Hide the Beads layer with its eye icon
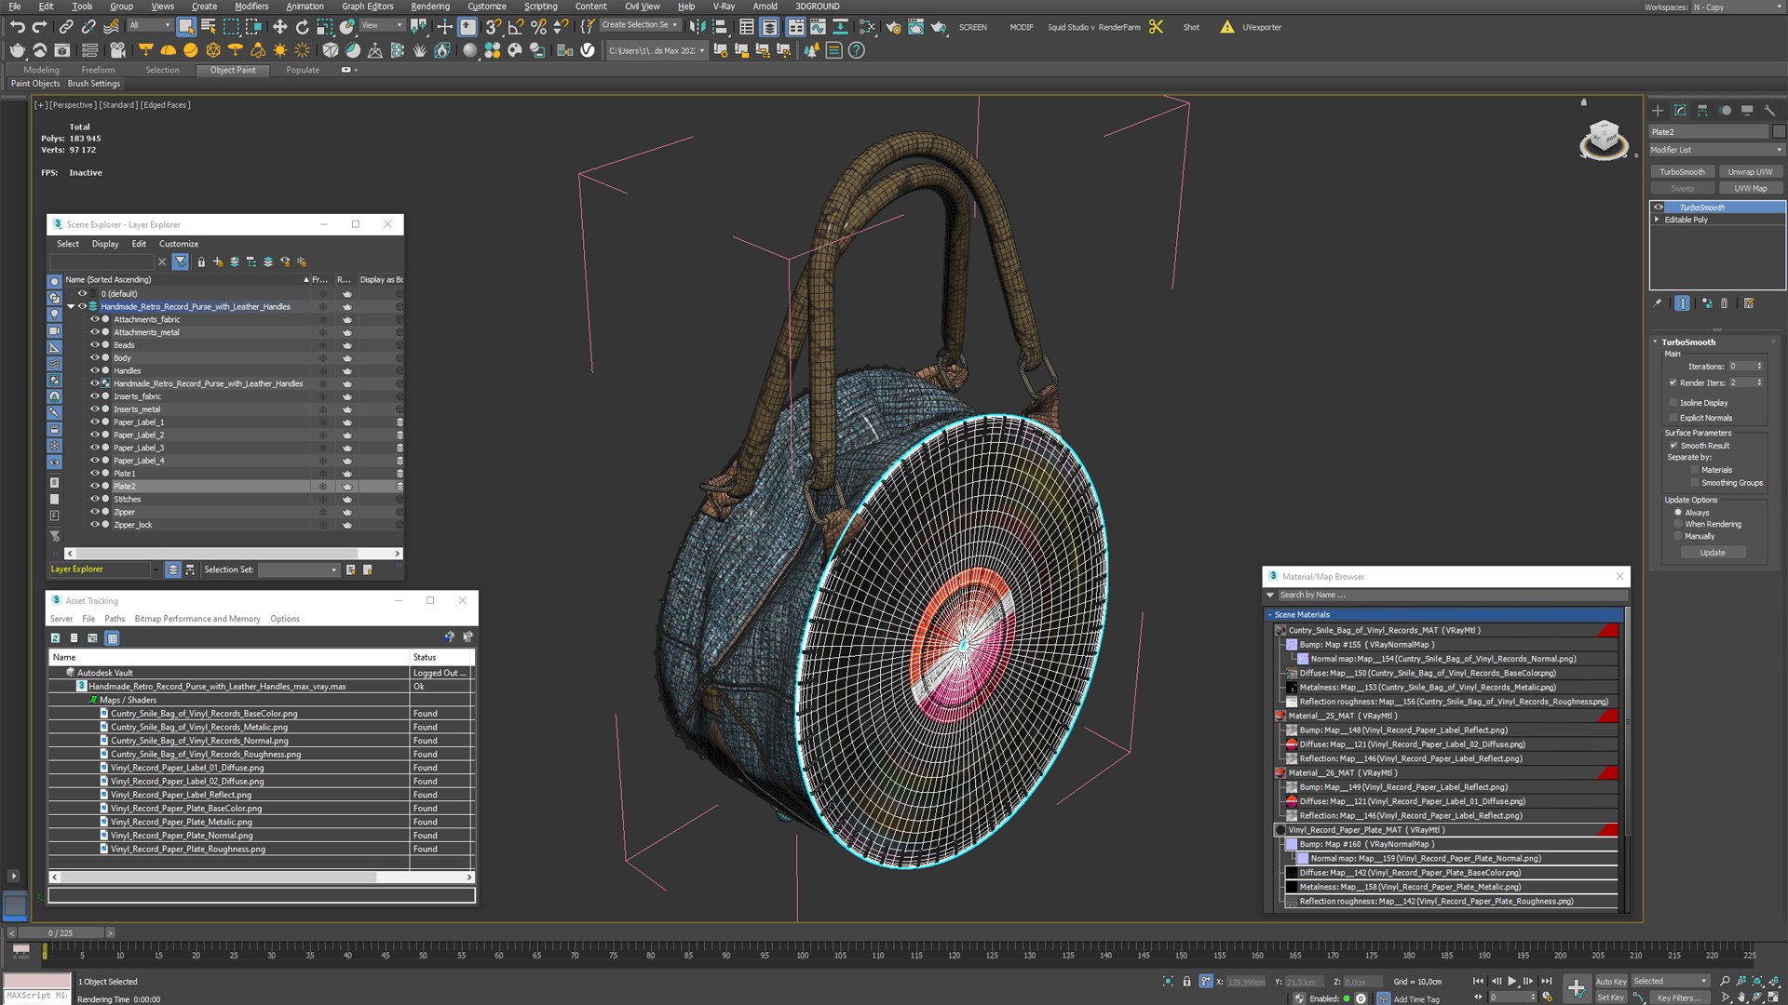This screenshot has height=1005, width=1788. (x=94, y=345)
